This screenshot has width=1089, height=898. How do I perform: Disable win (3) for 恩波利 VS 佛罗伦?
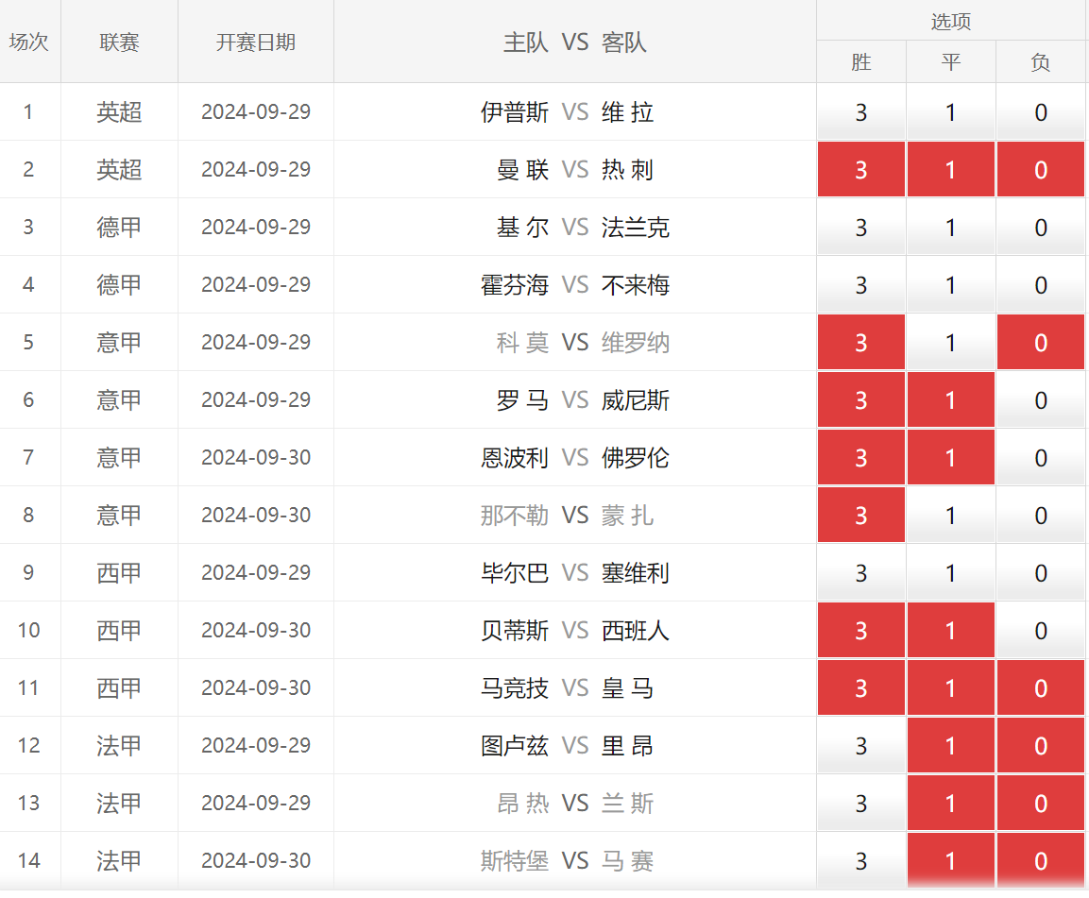coord(861,458)
